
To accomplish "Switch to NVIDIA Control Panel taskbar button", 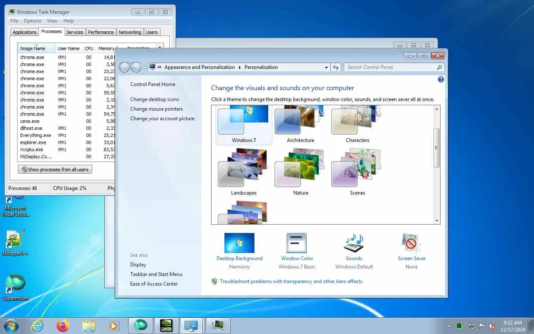I will point(166,326).
